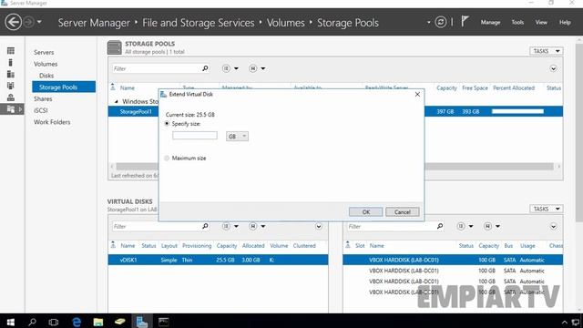Select Servers in the side navigation
Viewport: 583px width, 328px height.
pos(44,53)
